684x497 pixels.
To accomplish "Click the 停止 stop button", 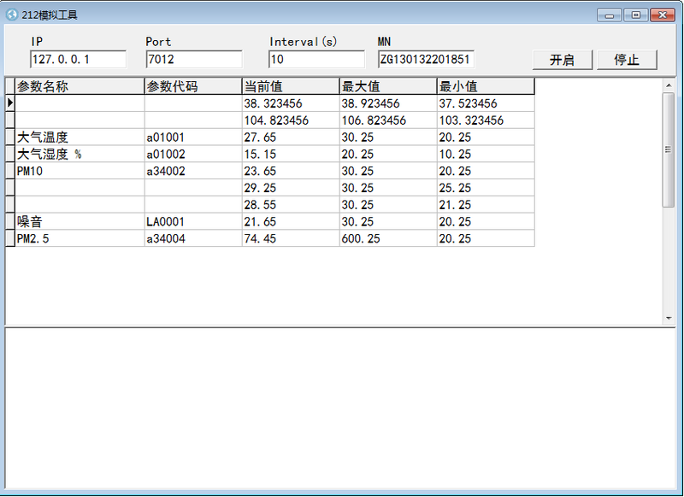I will coord(627,60).
